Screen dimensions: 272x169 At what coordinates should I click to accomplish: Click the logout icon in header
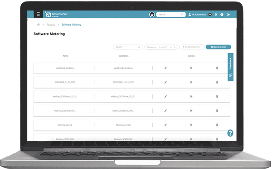point(228,14)
